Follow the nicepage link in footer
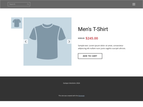 click(81, 96)
